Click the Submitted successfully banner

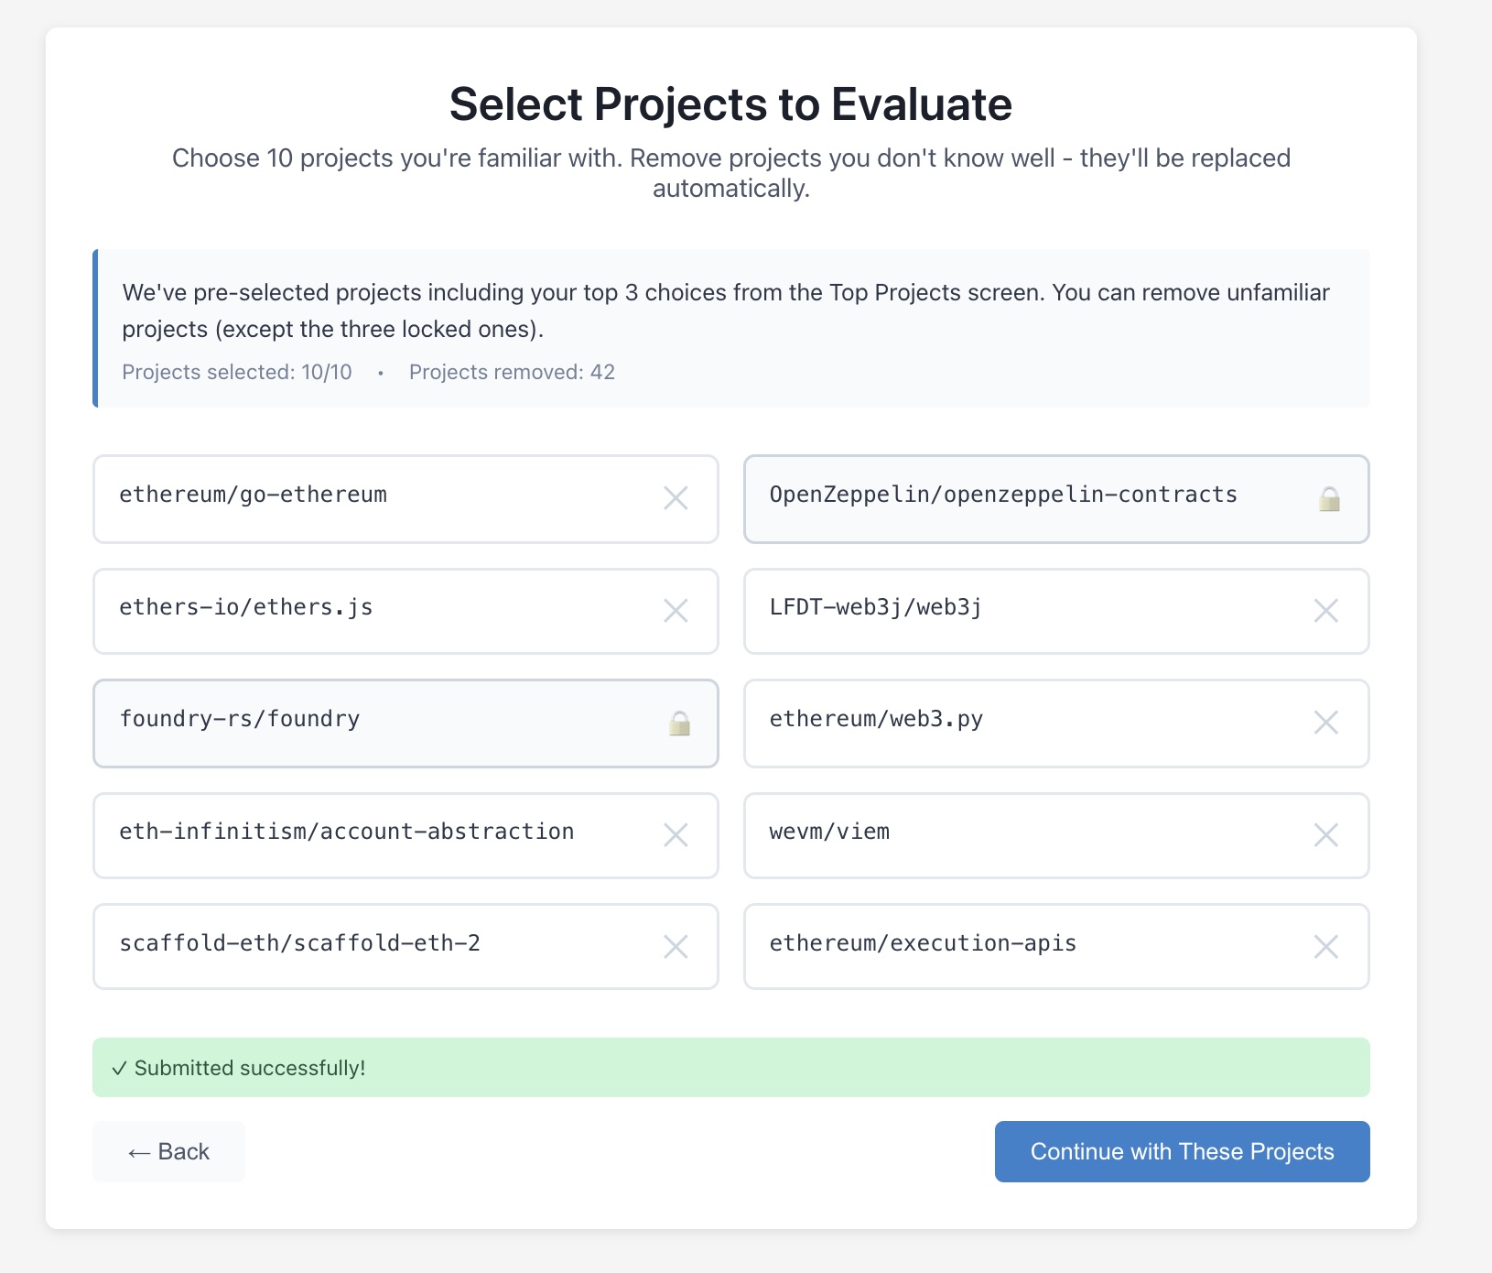(730, 1068)
